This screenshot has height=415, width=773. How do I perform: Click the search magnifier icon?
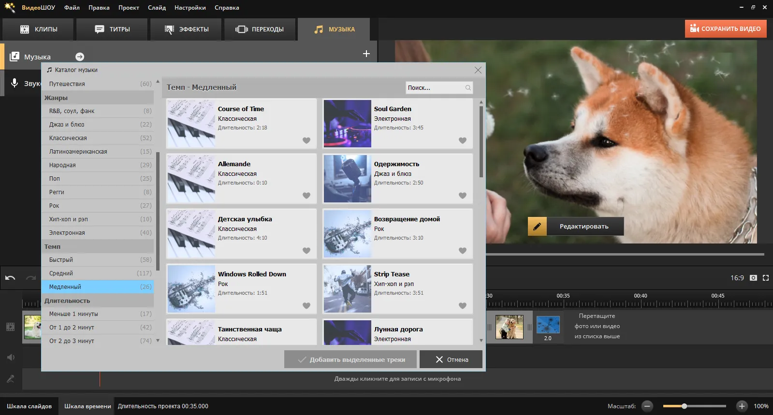click(468, 88)
